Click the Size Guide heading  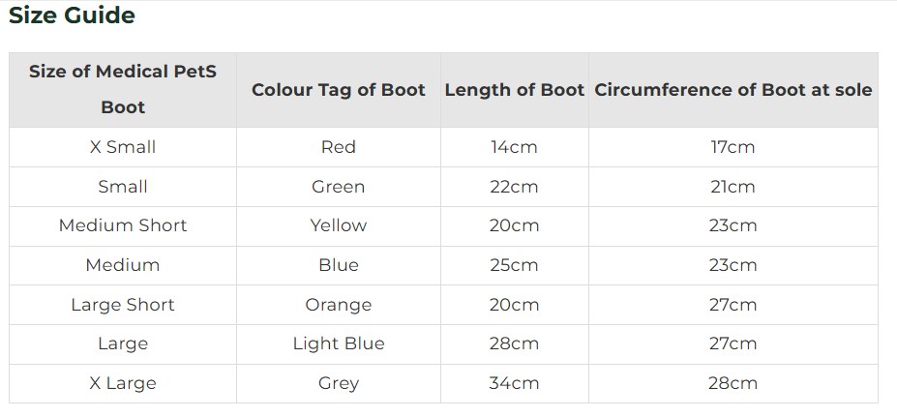pyautogui.click(x=72, y=15)
